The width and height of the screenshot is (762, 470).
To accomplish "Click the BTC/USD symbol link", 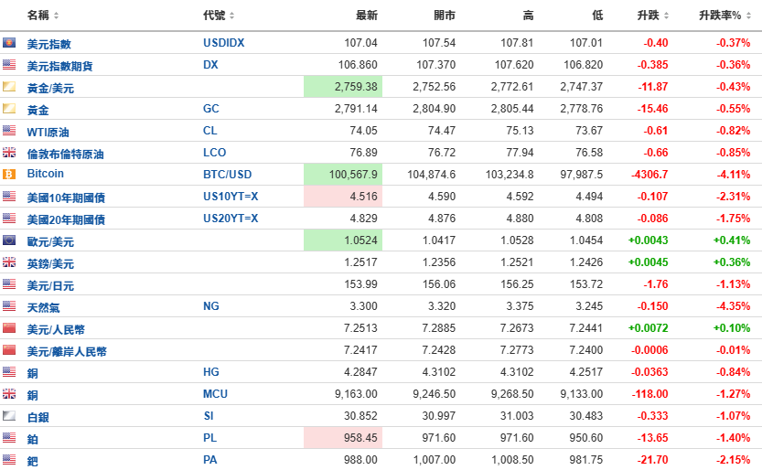I will [x=228, y=175].
